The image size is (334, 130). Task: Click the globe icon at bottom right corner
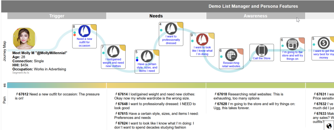pos(329,126)
